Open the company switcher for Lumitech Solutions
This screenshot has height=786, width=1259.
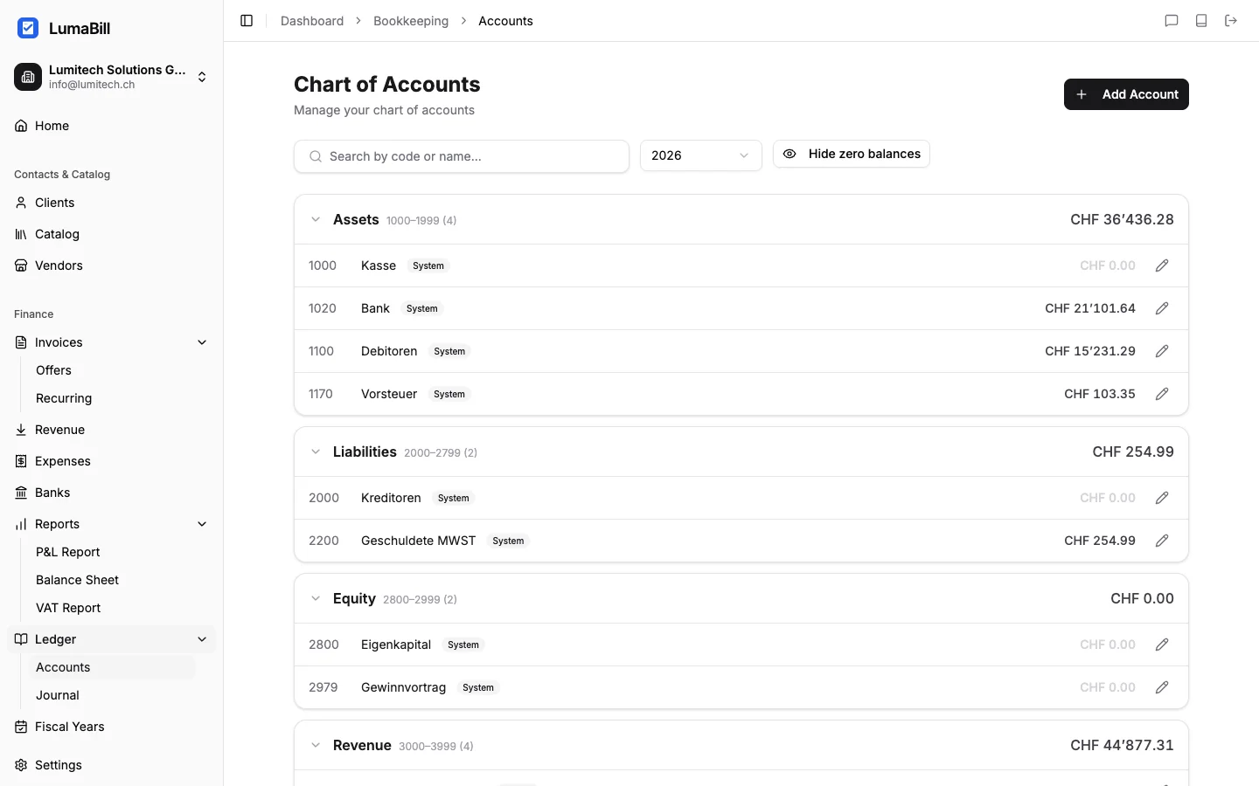point(201,77)
